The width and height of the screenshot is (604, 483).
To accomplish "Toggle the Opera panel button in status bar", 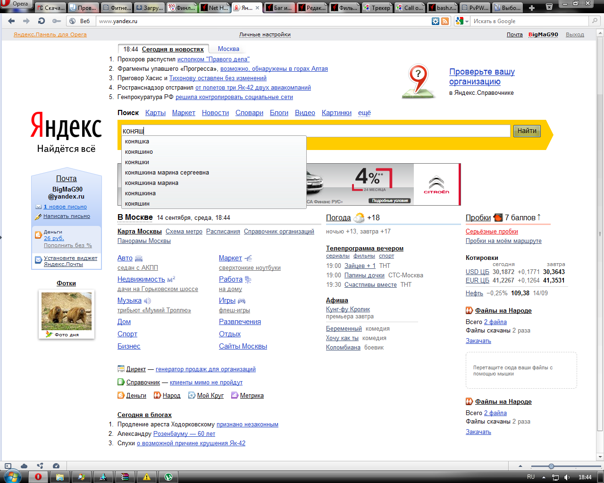I will [x=8, y=466].
